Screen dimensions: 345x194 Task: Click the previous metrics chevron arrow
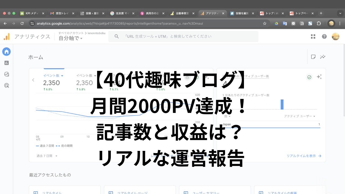(33, 80)
